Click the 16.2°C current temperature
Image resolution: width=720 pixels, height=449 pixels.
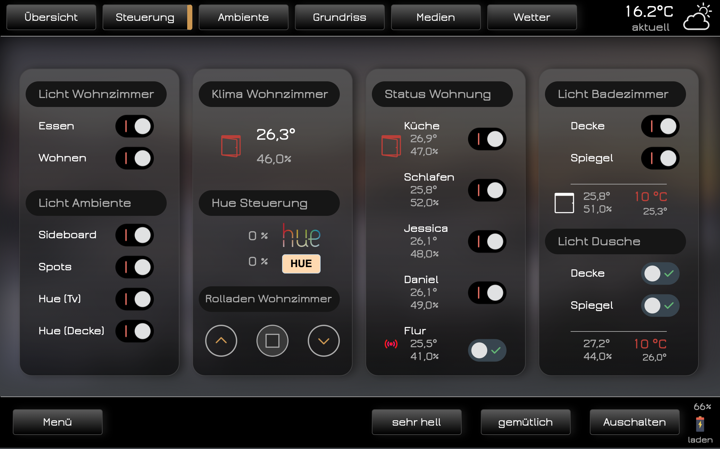click(x=649, y=12)
